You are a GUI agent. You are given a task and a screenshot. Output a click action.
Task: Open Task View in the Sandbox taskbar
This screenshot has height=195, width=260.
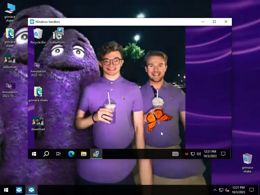[58, 154]
